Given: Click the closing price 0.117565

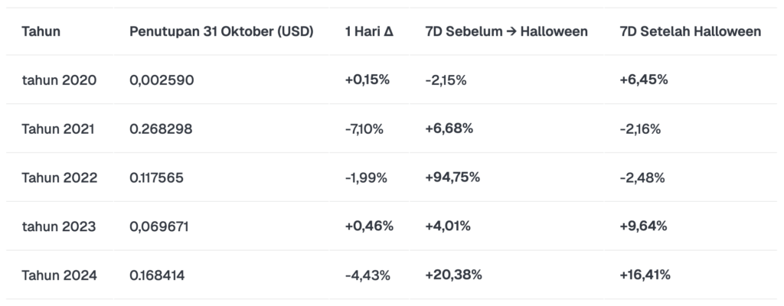Looking at the screenshot, I should tap(158, 177).
